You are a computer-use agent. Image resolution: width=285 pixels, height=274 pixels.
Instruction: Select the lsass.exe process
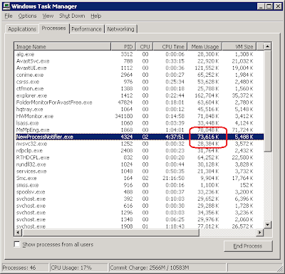pyautogui.click(x=139, y=123)
